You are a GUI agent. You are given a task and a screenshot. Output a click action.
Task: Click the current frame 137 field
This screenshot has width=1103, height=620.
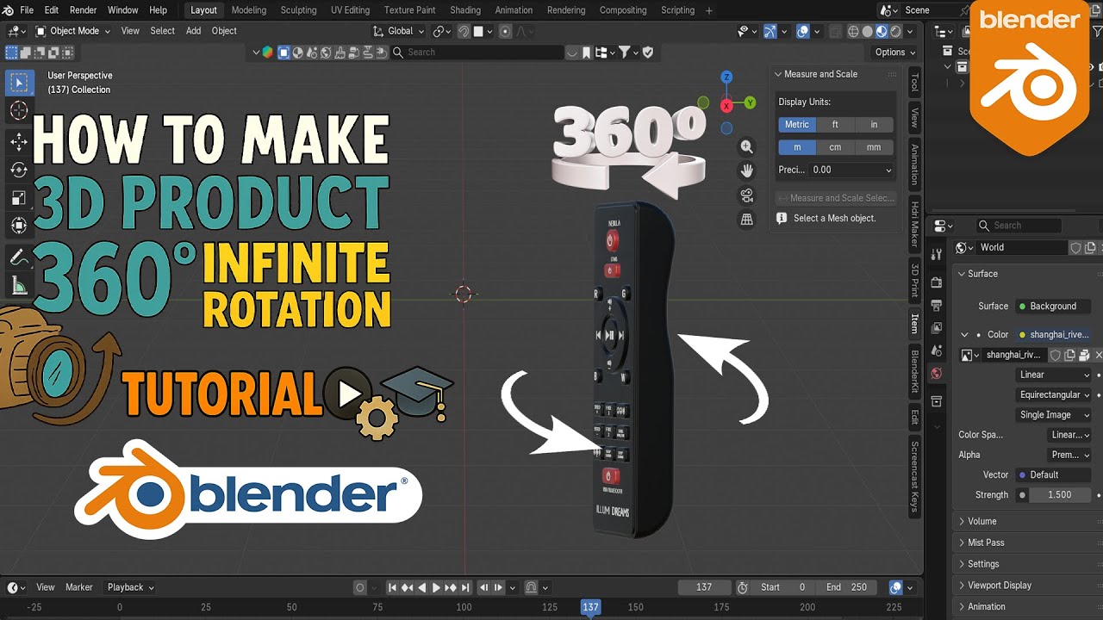[x=704, y=587]
